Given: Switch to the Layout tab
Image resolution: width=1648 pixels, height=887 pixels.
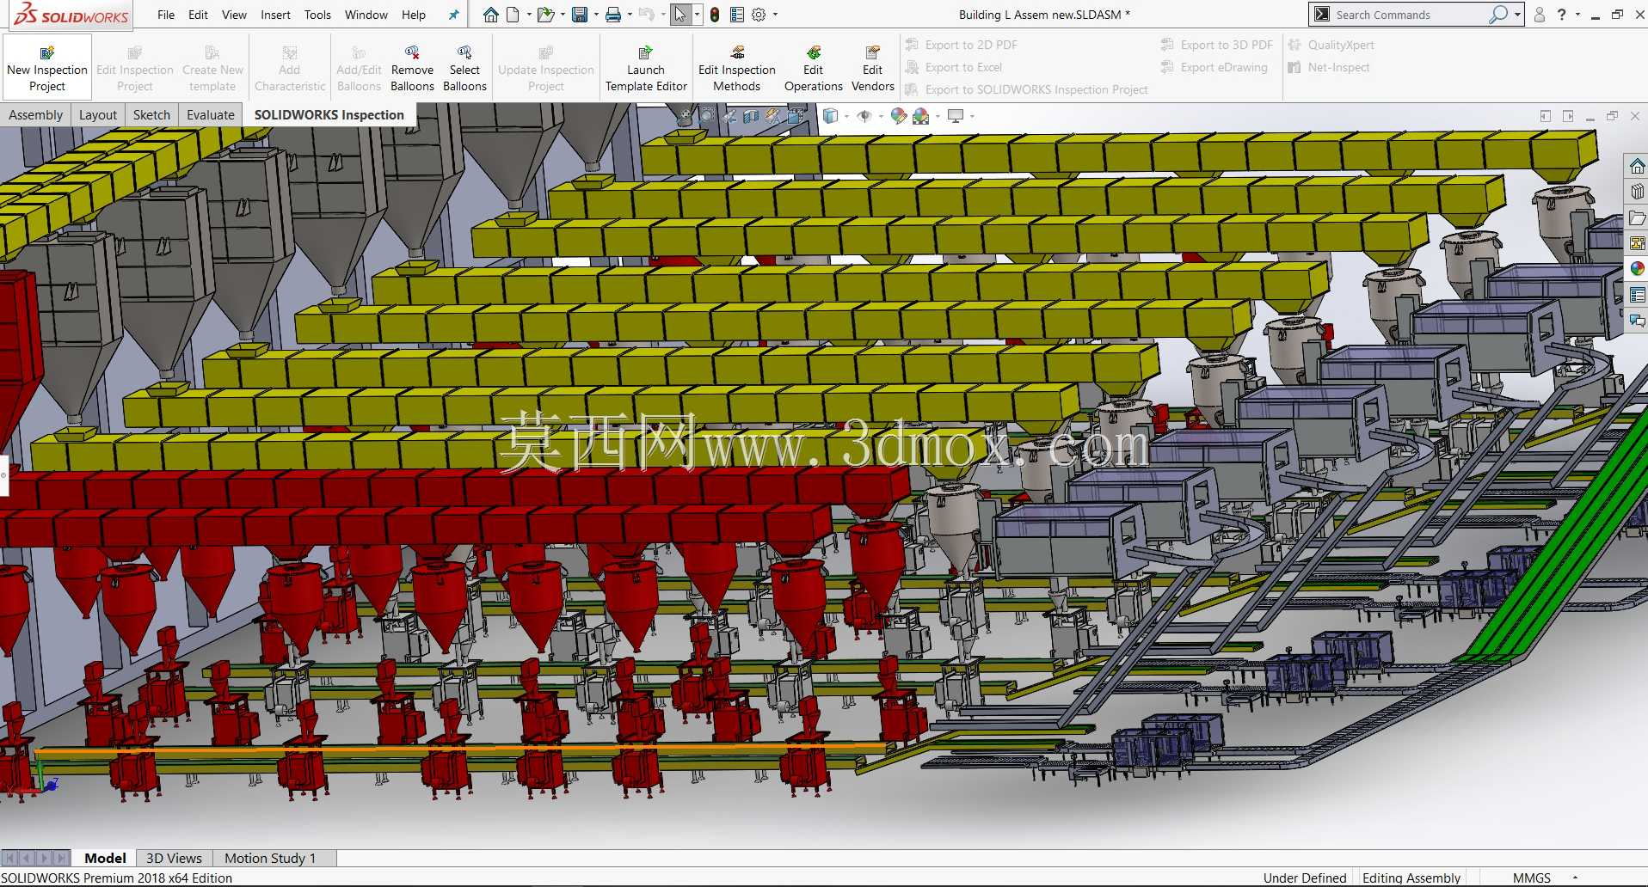Looking at the screenshot, I should (98, 114).
